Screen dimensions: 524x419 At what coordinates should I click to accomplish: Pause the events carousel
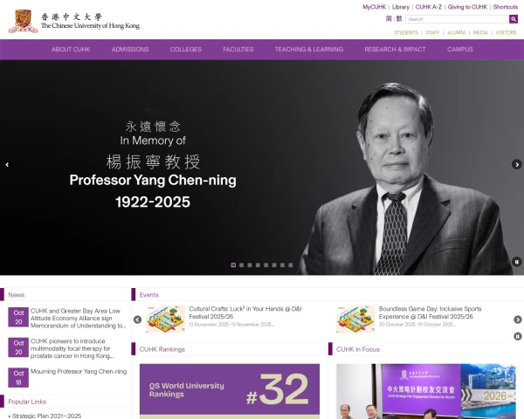[517, 336]
